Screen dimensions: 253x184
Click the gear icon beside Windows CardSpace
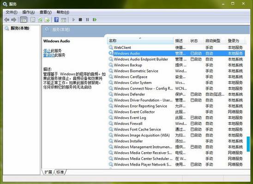click(111, 77)
